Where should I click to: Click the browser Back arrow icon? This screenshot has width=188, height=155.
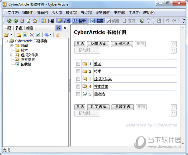point(9,21)
